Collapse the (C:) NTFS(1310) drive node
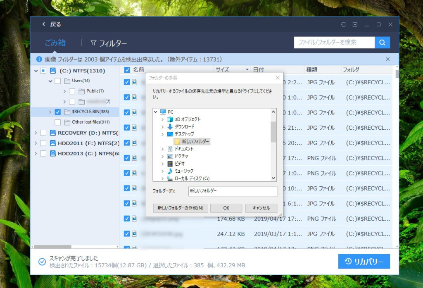423x288 pixels. (x=36, y=71)
